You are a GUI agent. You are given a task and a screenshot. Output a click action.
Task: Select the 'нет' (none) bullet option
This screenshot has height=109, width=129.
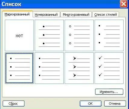click(19, 35)
